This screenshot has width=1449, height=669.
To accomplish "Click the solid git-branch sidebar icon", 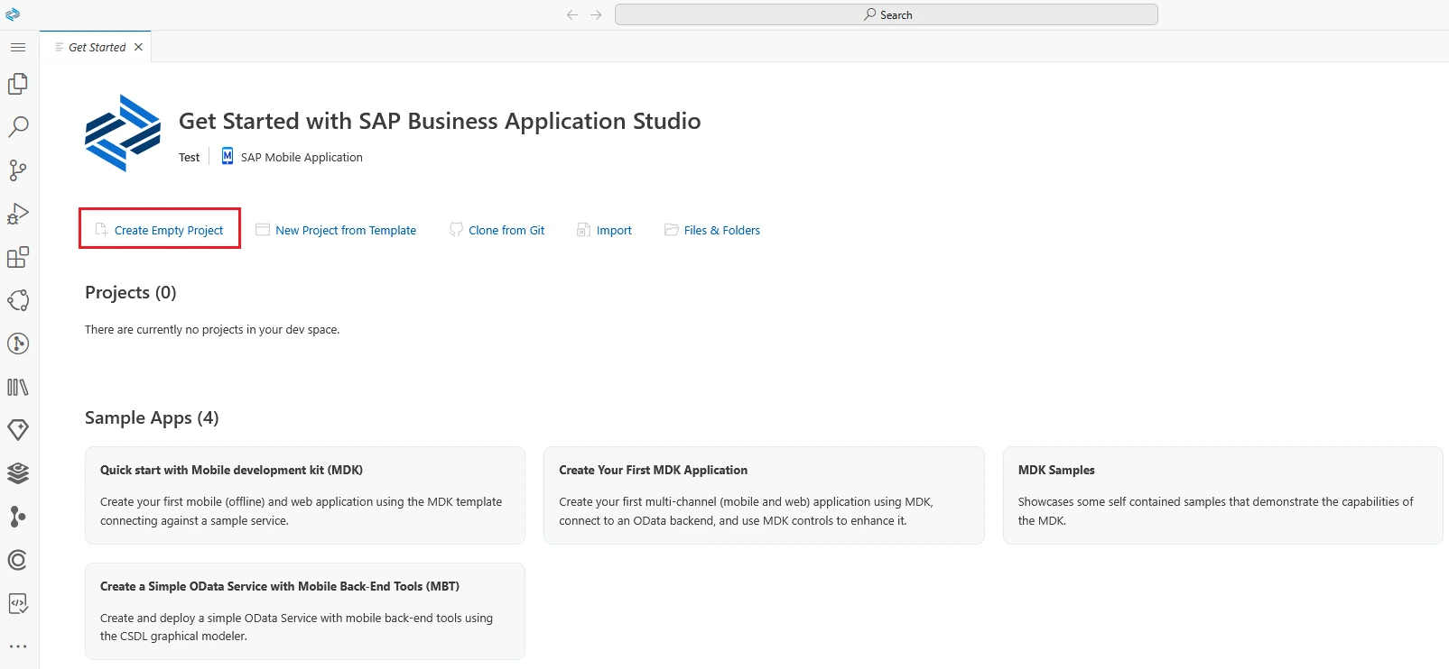I will coord(18,516).
